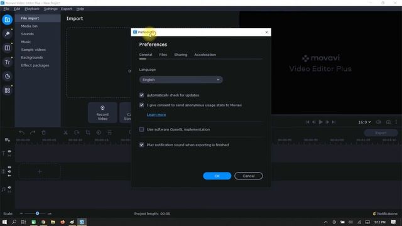
Task: Open the Settings menu
Action: (51, 9)
